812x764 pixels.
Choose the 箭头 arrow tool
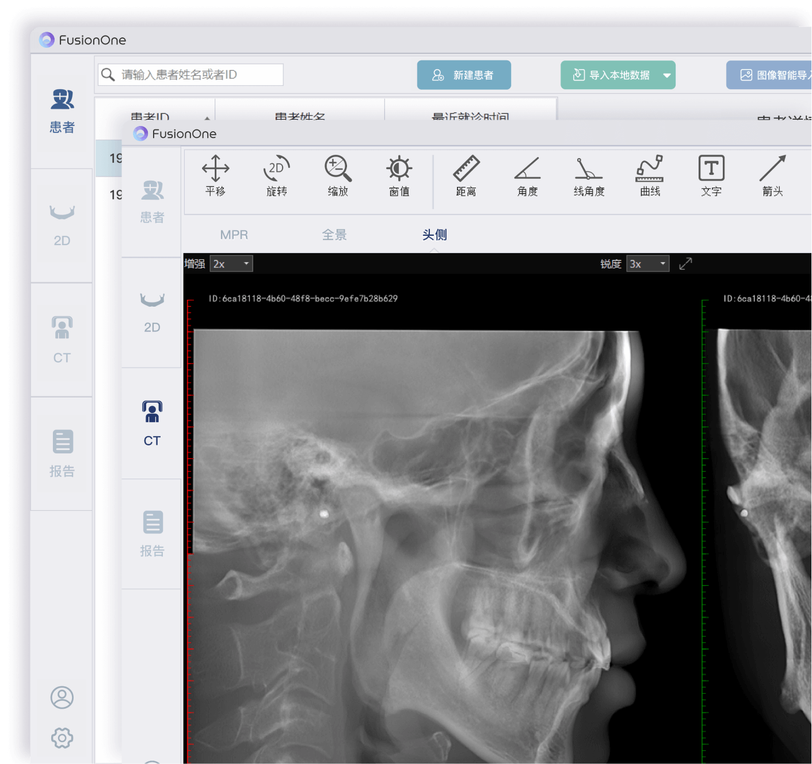point(772,175)
